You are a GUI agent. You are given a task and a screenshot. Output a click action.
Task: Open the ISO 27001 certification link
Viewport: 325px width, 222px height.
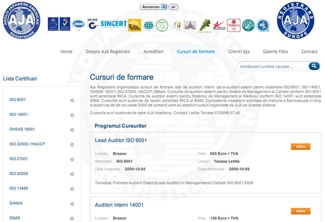click(x=18, y=159)
